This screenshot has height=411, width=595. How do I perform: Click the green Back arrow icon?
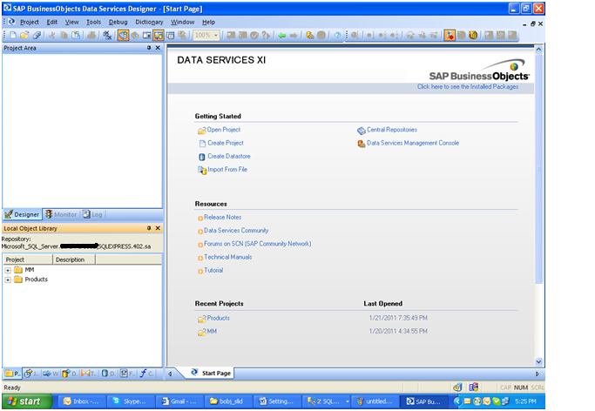(x=282, y=35)
